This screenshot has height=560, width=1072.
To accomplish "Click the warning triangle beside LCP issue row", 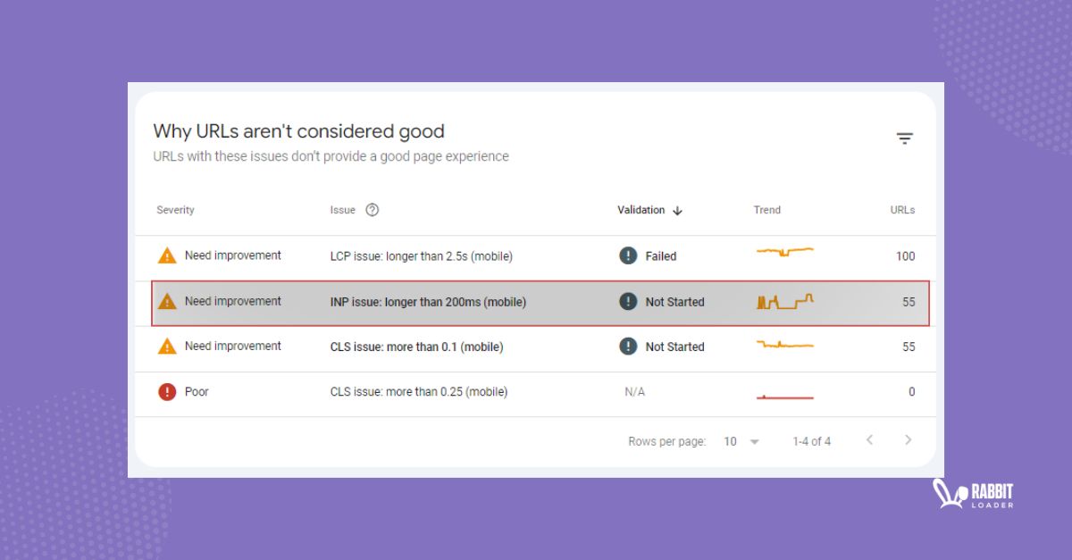I will click(166, 255).
